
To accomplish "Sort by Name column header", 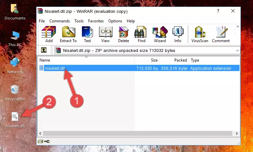I will click(x=86, y=60).
